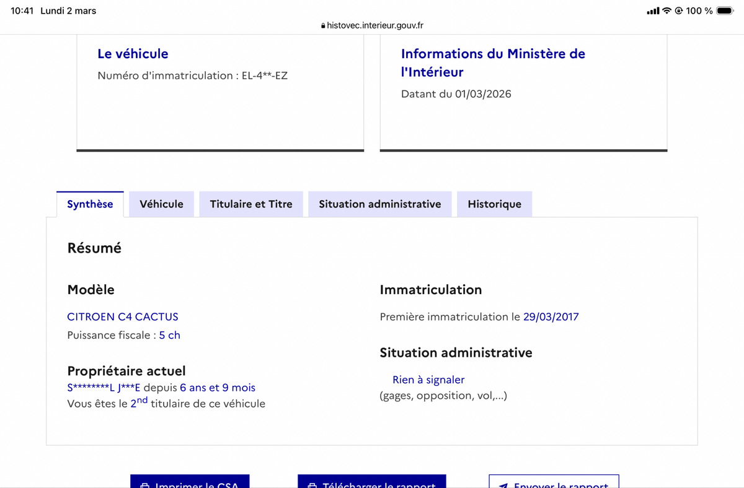This screenshot has height=488, width=744.
Task: Select the Synthèse tab
Action: click(90, 203)
